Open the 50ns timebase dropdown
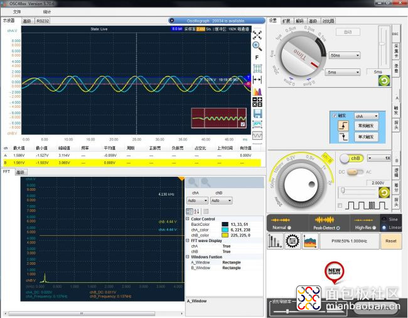The width and height of the screenshot is (408, 318). pos(345,55)
